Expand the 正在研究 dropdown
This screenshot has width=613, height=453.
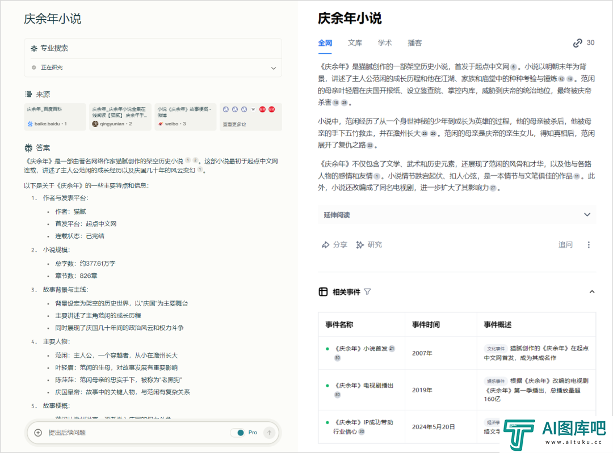coord(273,68)
